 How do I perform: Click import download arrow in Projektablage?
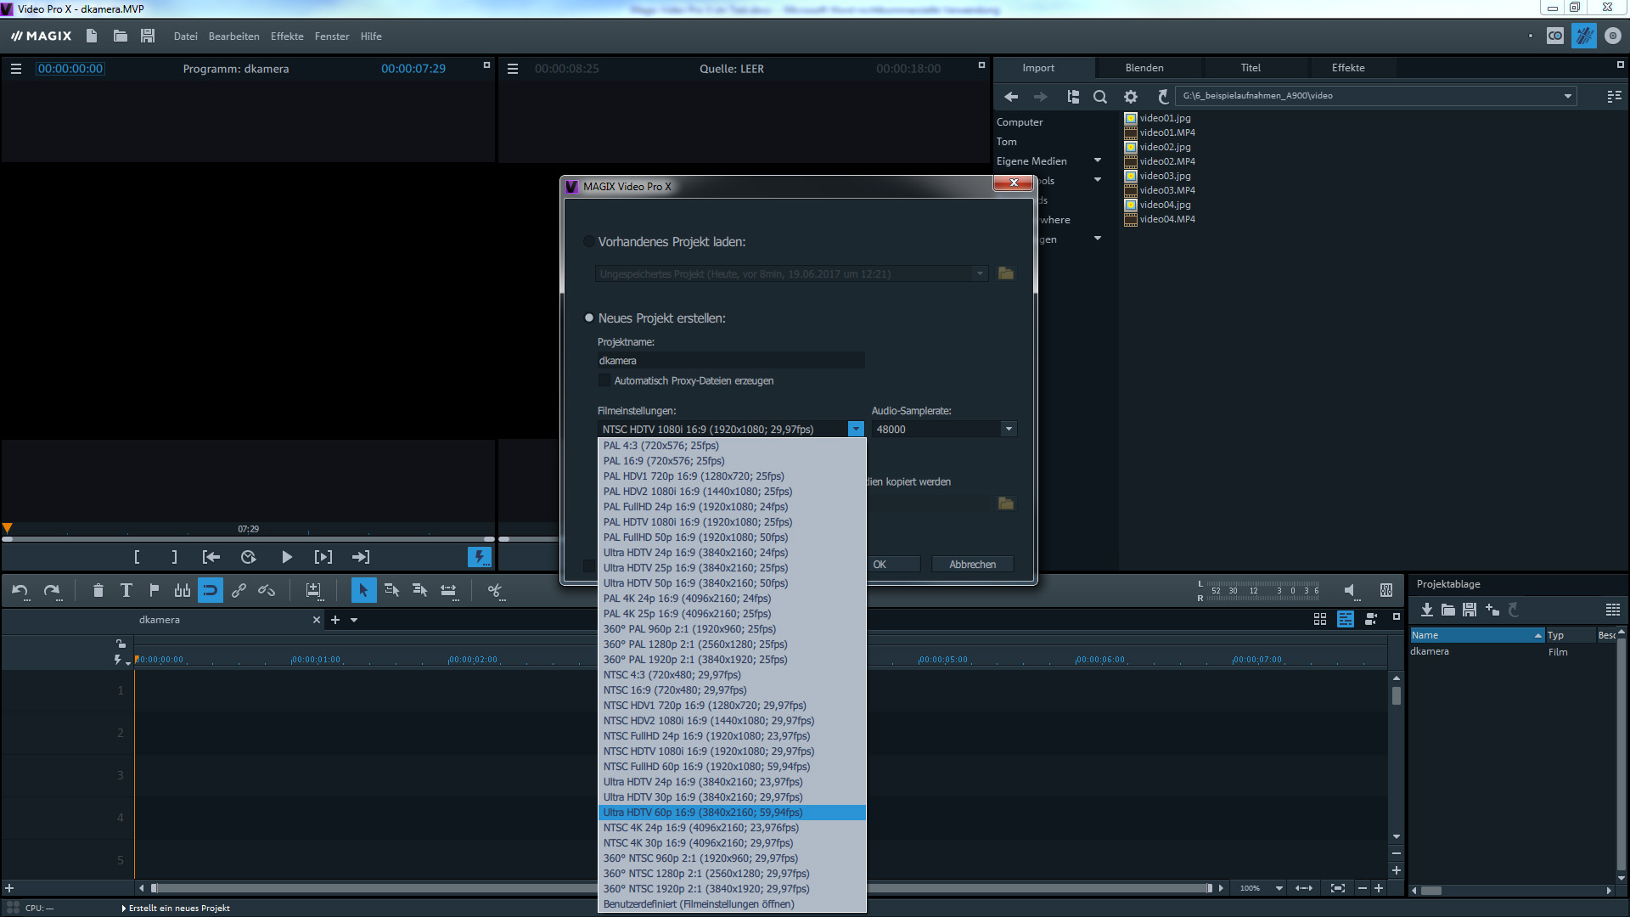(1427, 610)
